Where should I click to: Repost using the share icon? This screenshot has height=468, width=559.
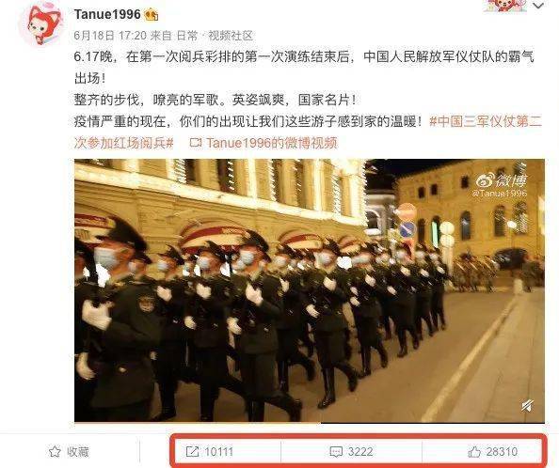click(192, 452)
